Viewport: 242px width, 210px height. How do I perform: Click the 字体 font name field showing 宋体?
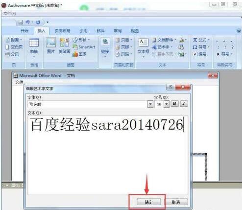click(x=88, y=104)
